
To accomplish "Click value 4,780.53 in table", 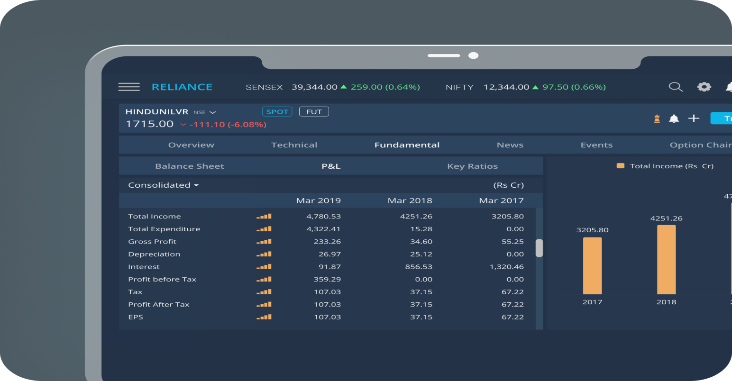I will pos(324,217).
